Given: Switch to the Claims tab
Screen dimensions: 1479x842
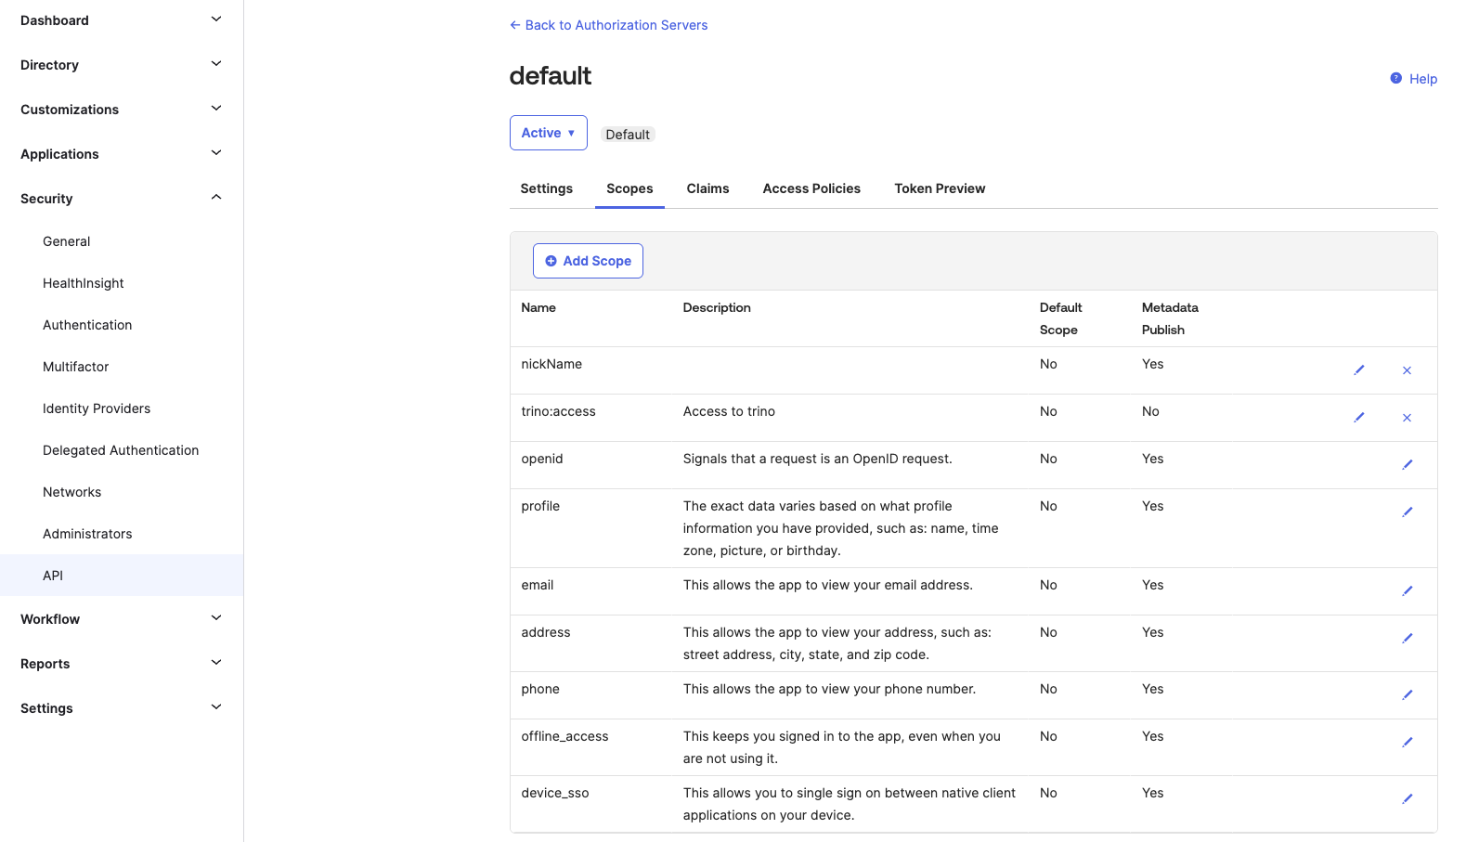Looking at the screenshot, I should tap(707, 188).
